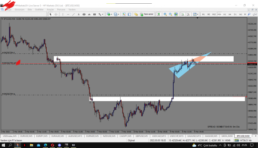Pick the horizontal line drawing tool
Viewport: 258px width, 148px height.
coord(68,14)
